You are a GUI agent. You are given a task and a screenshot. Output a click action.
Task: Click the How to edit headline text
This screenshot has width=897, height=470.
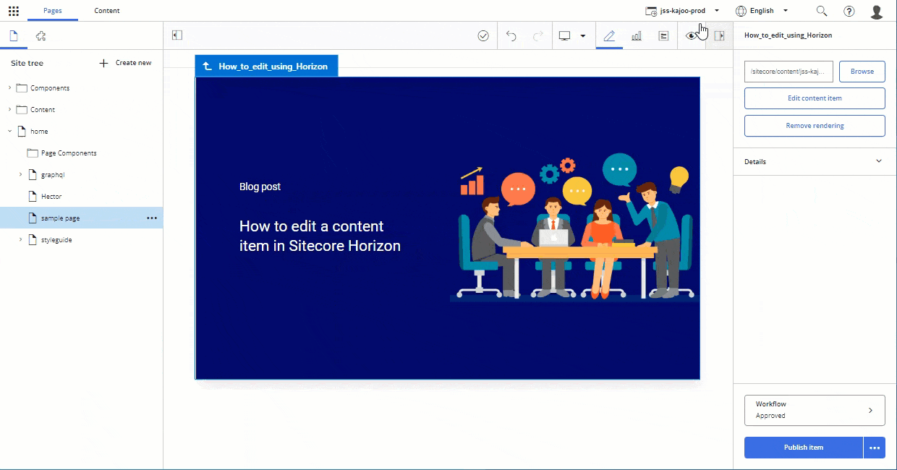point(320,236)
